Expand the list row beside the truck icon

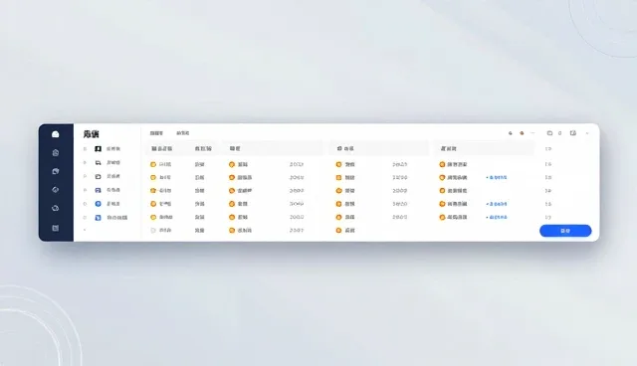[85, 163]
